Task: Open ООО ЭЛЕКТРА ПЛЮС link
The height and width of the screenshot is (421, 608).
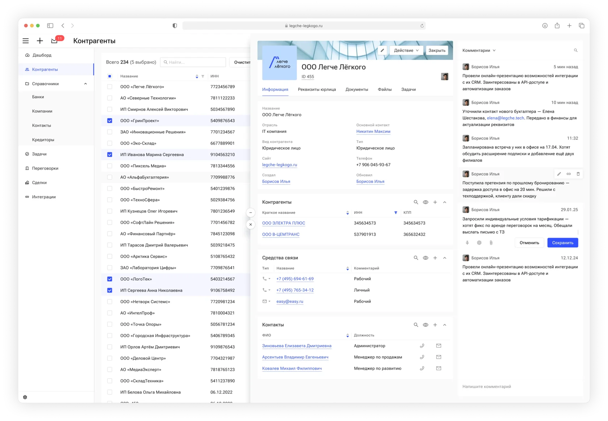Action: [x=283, y=223]
